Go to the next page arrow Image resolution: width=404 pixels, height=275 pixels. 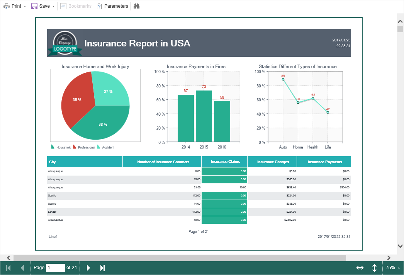tap(88, 268)
